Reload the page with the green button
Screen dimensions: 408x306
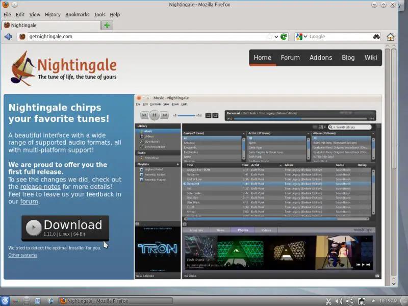coord(284,37)
